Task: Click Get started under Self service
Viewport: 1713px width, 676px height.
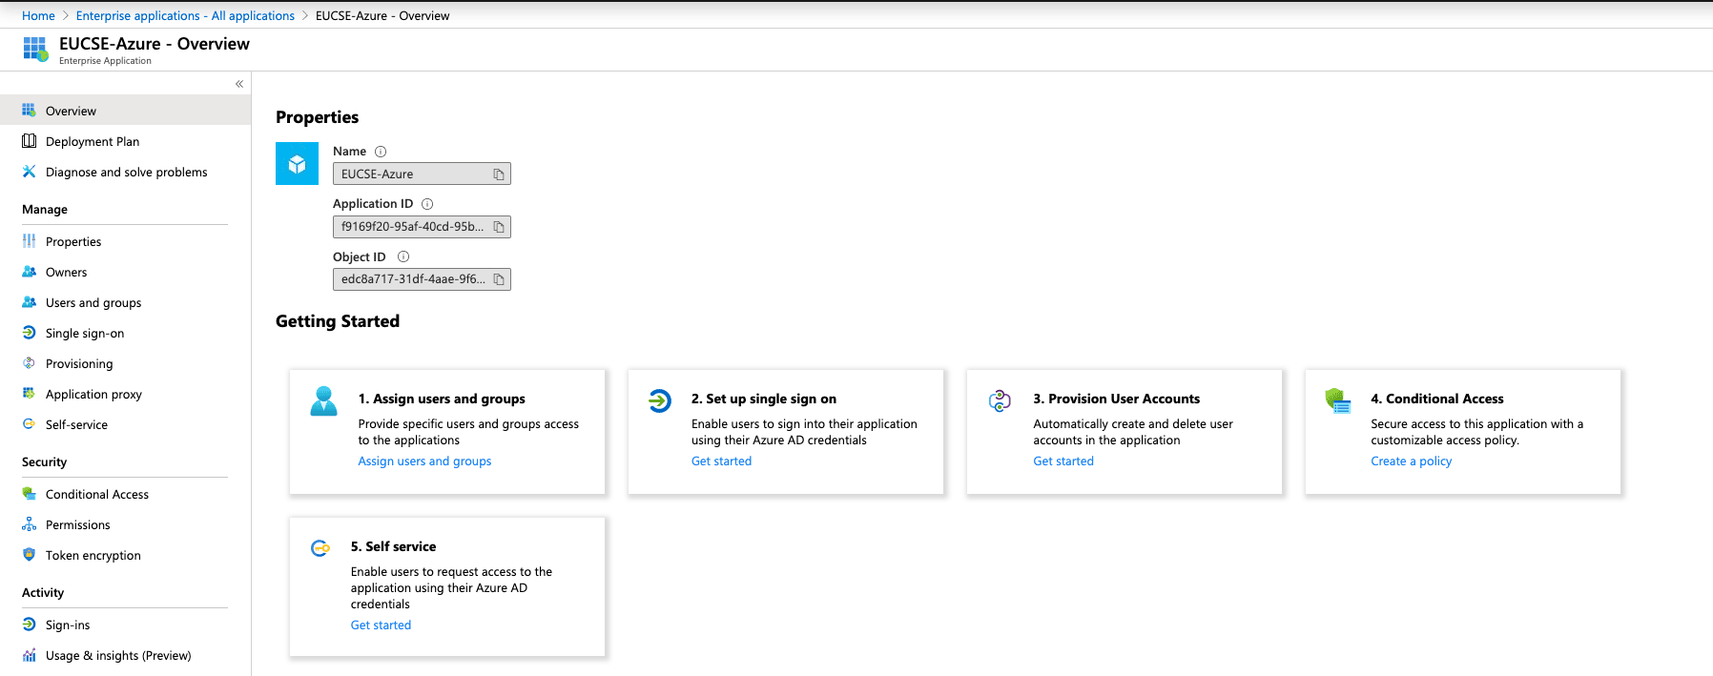Action: (x=381, y=625)
